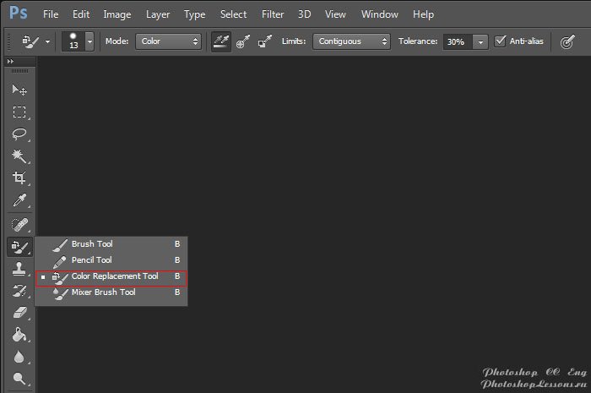The height and width of the screenshot is (393, 591).
Task: Select the Crop tool
Action: pyautogui.click(x=19, y=178)
